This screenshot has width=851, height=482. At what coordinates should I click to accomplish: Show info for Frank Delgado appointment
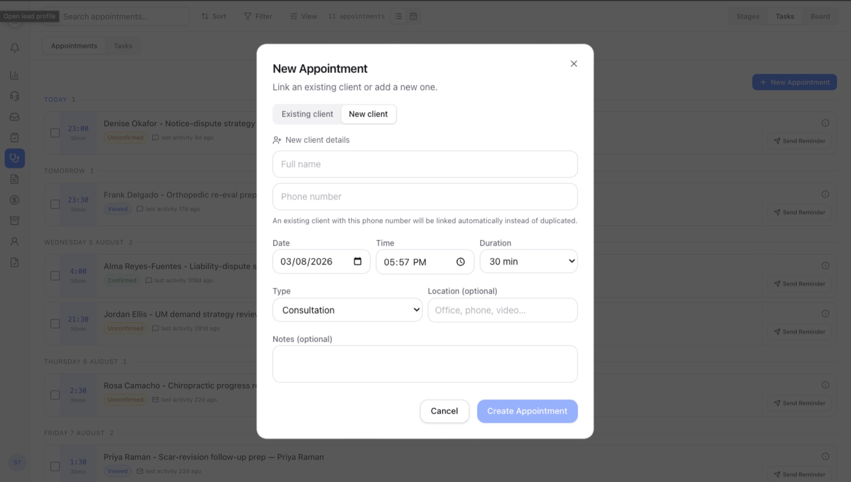point(825,194)
